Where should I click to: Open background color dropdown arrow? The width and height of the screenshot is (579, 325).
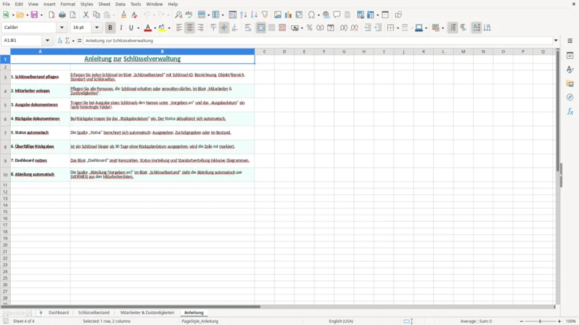169,28
